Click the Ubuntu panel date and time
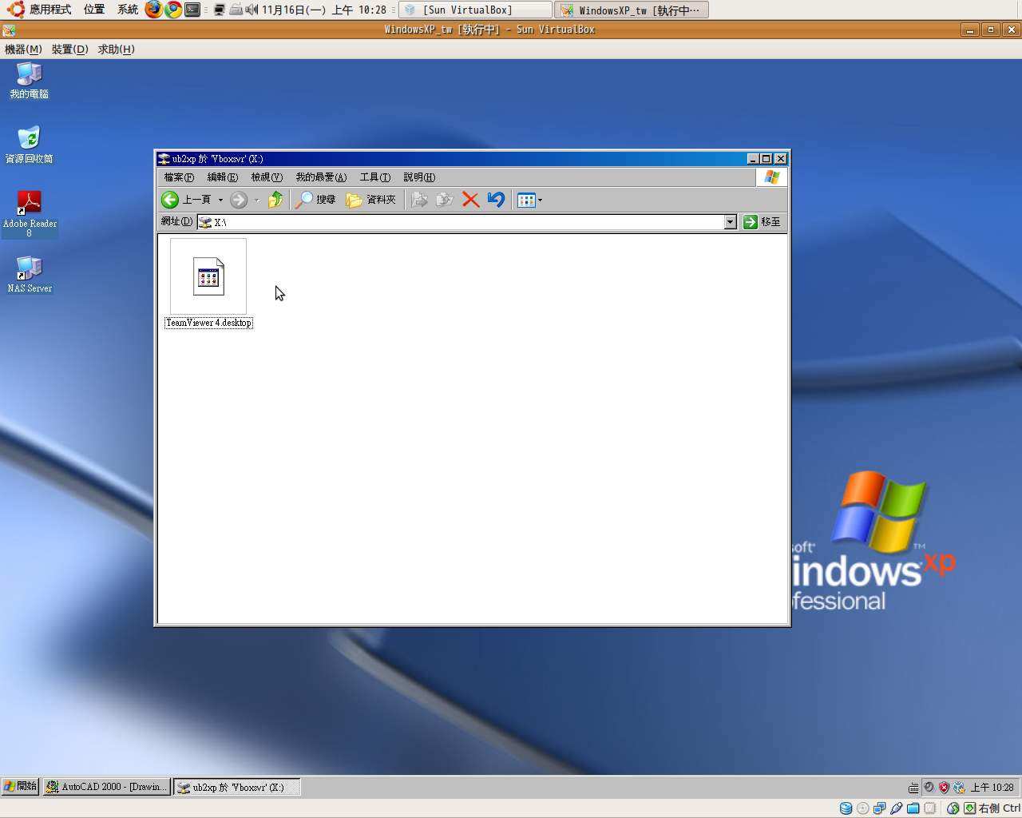The width and height of the screenshot is (1022, 818). (324, 10)
